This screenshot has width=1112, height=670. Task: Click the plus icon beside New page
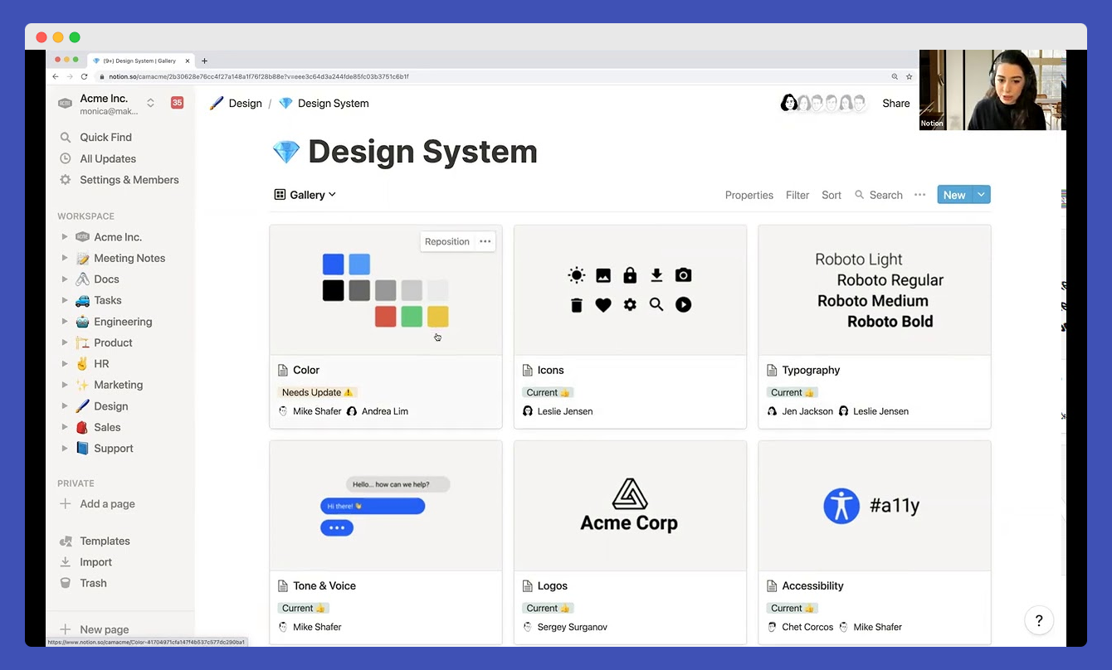tap(66, 629)
